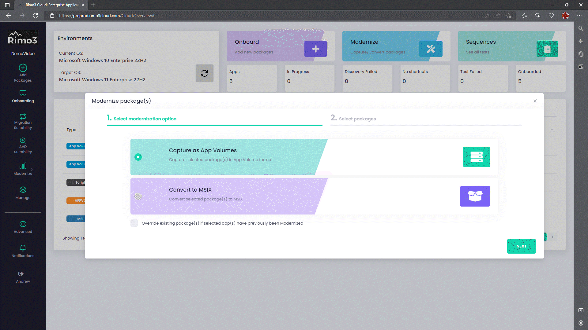The image size is (588, 330).
Task: Click the App Volumes server icon
Action: tap(476, 157)
